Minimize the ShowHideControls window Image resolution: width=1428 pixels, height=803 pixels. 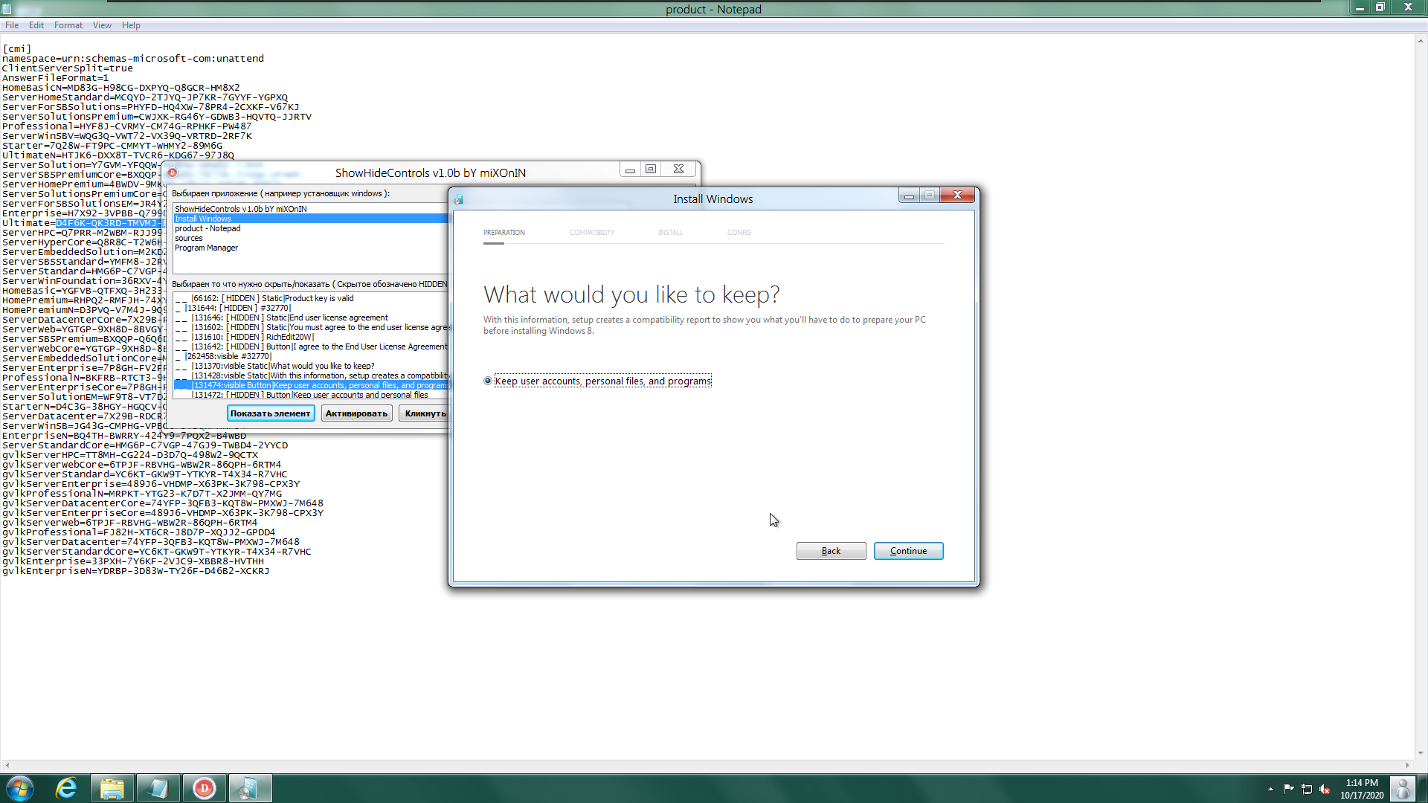630,170
